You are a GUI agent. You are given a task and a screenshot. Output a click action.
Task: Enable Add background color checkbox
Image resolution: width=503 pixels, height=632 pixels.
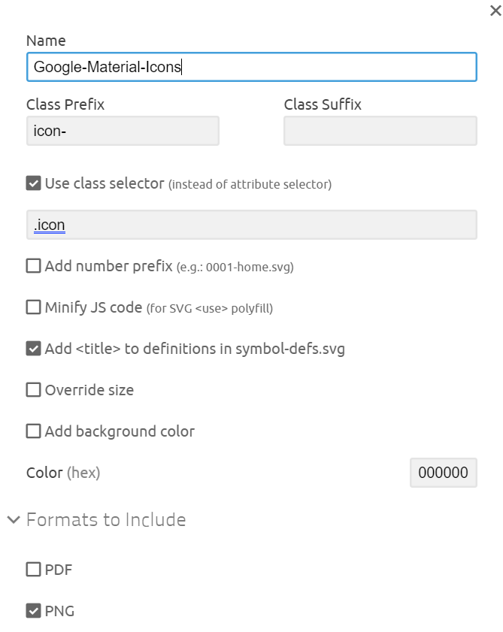34,431
